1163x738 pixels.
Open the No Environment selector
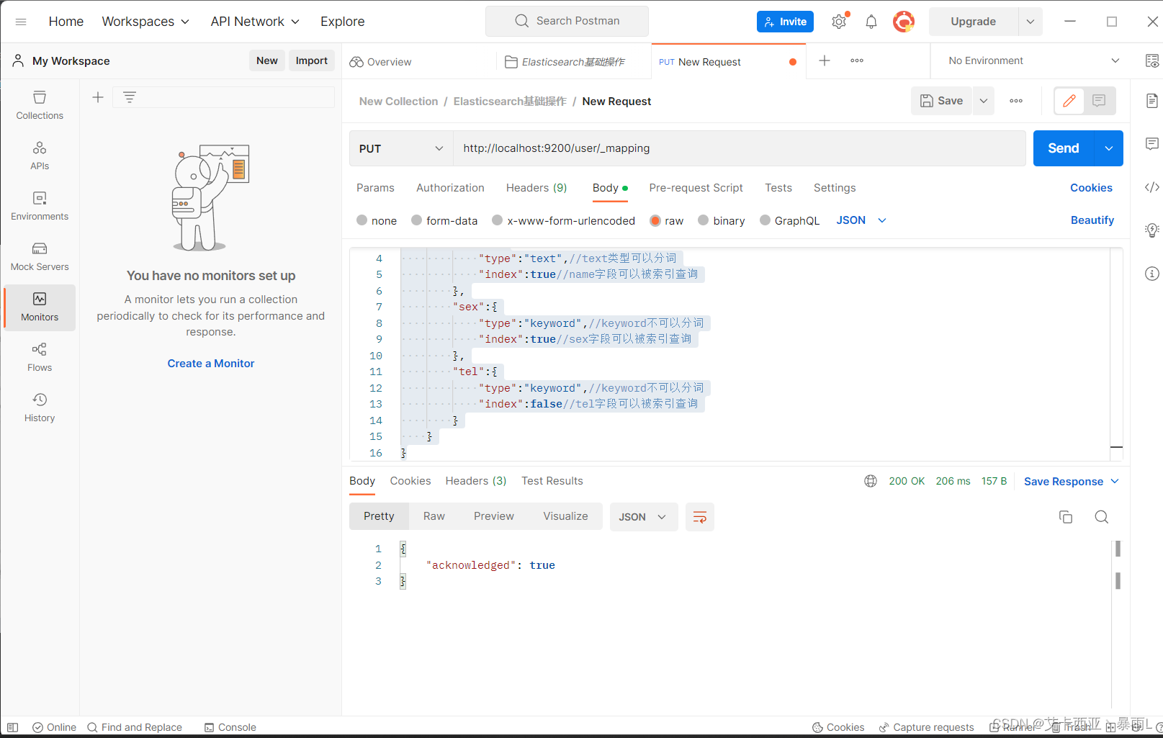(1033, 60)
